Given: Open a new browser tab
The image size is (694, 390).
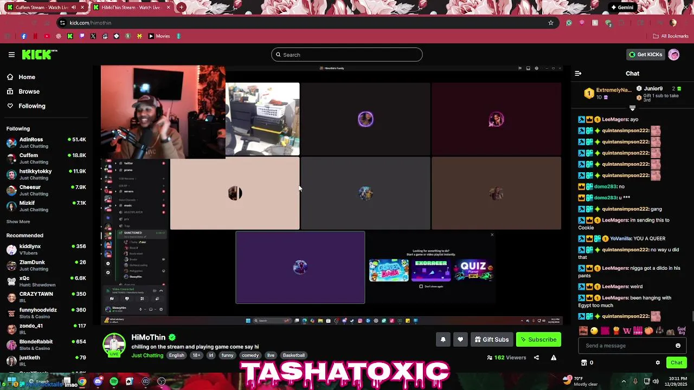Looking at the screenshot, I should pyautogui.click(x=181, y=8).
